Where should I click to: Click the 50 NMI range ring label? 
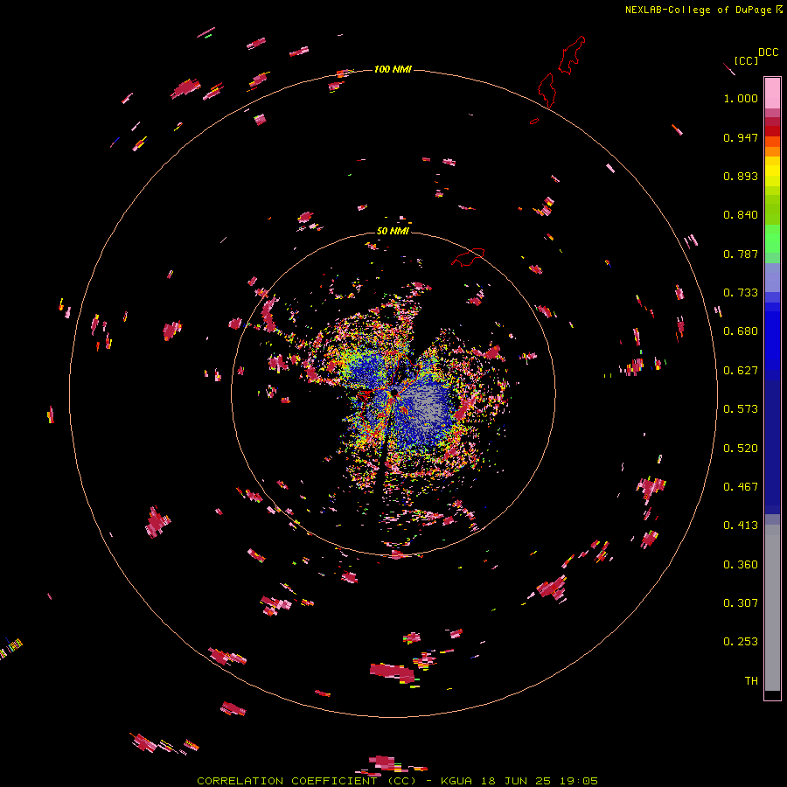[393, 231]
